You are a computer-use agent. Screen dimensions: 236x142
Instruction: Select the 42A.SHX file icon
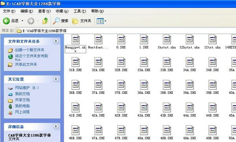point(98,108)
